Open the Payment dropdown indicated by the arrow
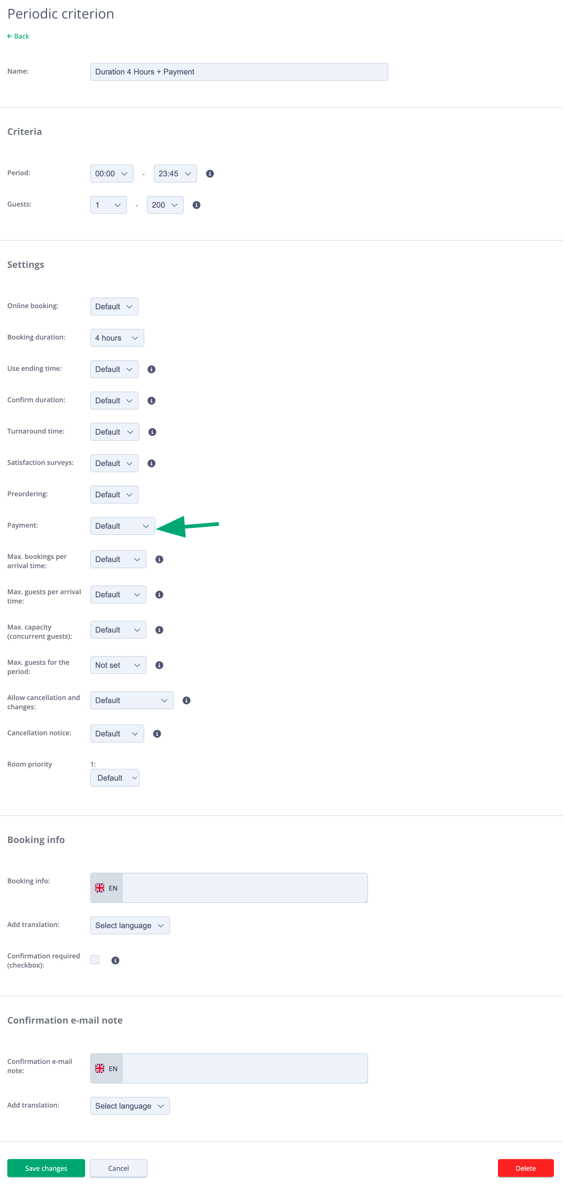The image size is (564, 1189). click(x=122, y=526)
